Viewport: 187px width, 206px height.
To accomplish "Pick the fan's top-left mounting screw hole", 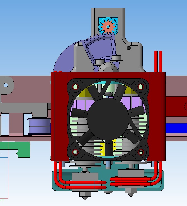I will [75, 87].
